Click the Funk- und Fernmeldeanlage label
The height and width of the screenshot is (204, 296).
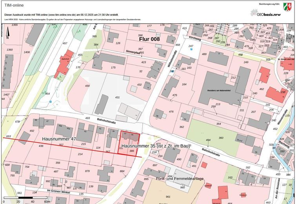click(180, 179)
